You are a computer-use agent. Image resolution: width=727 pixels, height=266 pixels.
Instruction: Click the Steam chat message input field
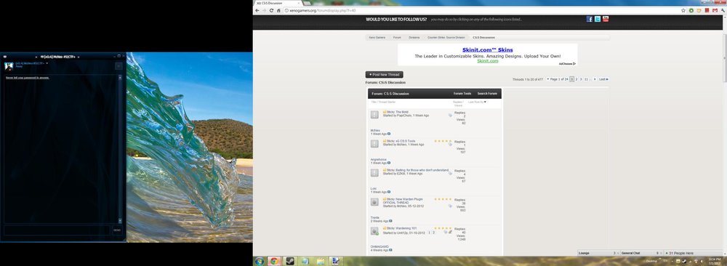(57, 230)
